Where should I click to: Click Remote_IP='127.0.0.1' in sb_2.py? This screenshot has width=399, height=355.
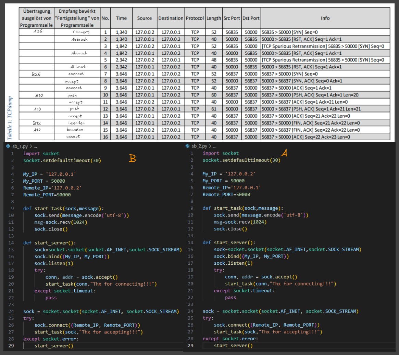232,188
